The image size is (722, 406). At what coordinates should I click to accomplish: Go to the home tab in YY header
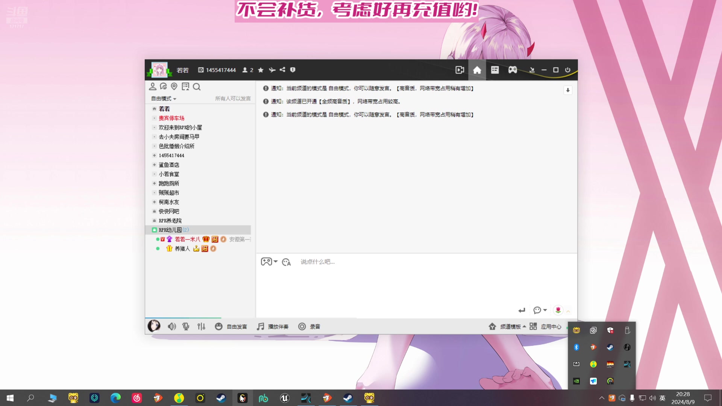[x=477, y=70]
